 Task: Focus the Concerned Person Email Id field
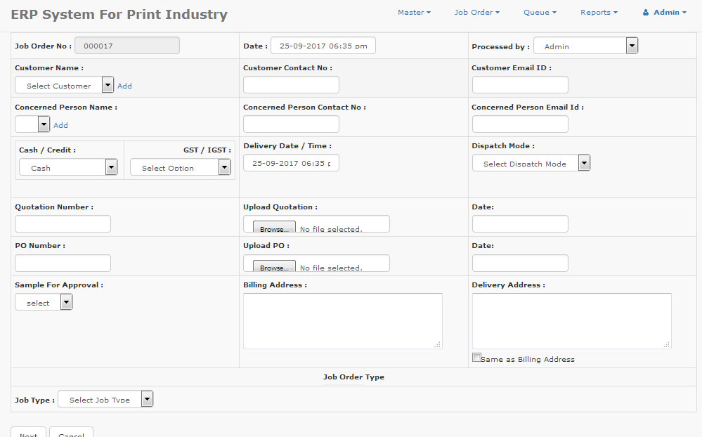[520, 124]
